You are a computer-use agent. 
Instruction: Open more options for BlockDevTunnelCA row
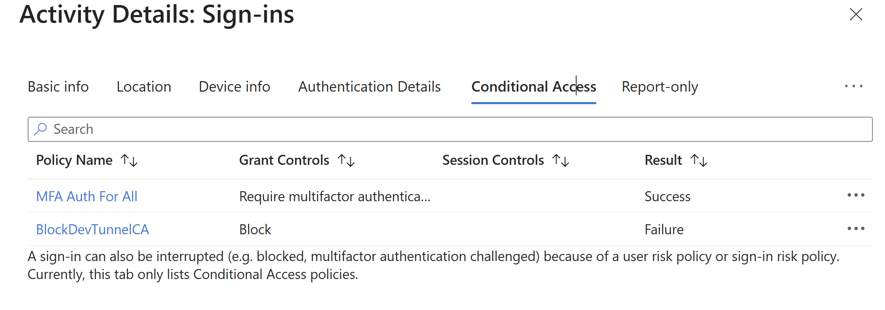(x=856, y=229)
